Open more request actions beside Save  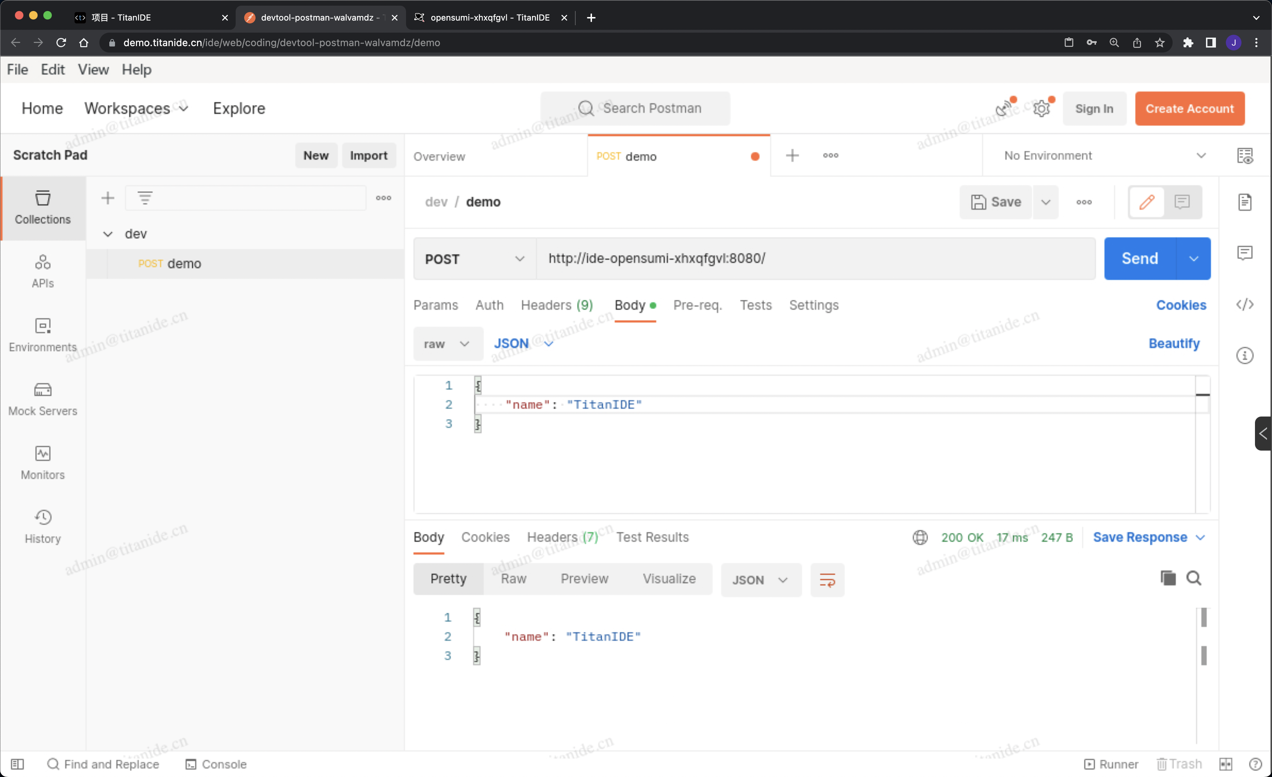(1084, 202)
